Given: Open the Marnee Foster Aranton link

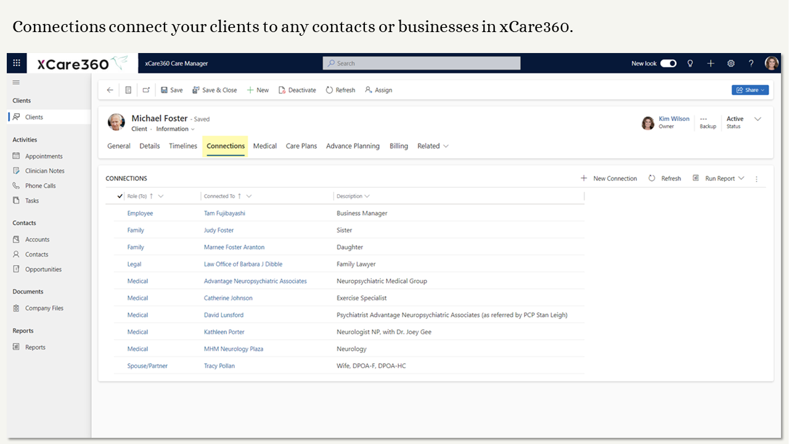Looking at the screenshot, I should [234, 247].
